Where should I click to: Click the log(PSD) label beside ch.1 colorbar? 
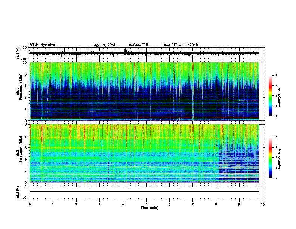280,97
